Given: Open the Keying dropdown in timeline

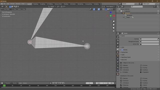Looking at the screenshot, I should [15, 83].
